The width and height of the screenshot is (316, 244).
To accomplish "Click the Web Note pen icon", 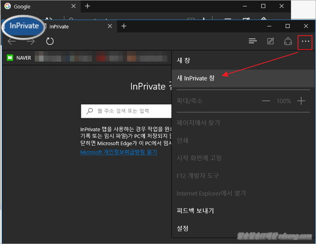I will [x=270, y=41].
